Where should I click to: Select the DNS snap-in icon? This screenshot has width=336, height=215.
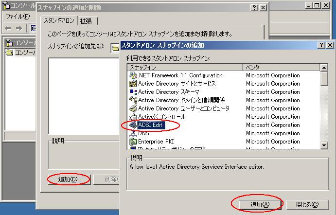133,133
